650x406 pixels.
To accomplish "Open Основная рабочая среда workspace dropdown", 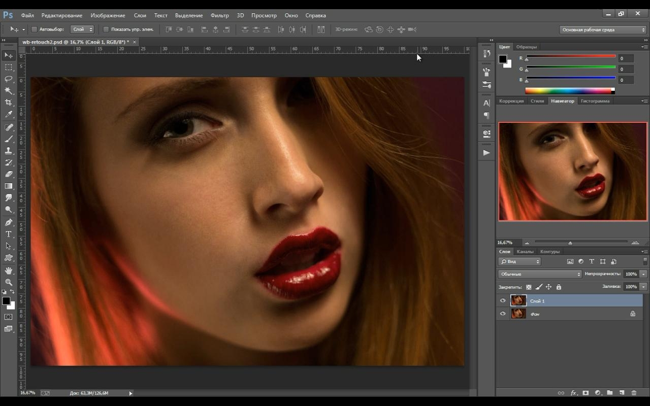I will pos(603,30).
